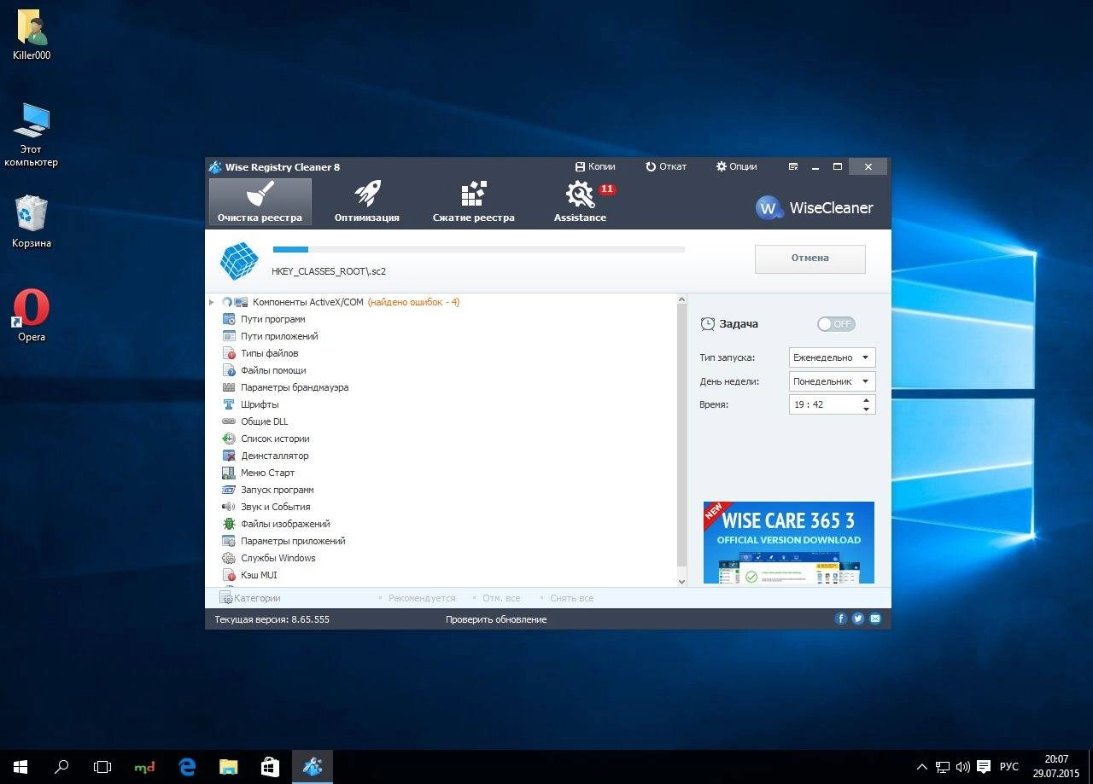Open the Сжатие реестра tab
This screenshot has height=784, width=1093.
[473, 201]
